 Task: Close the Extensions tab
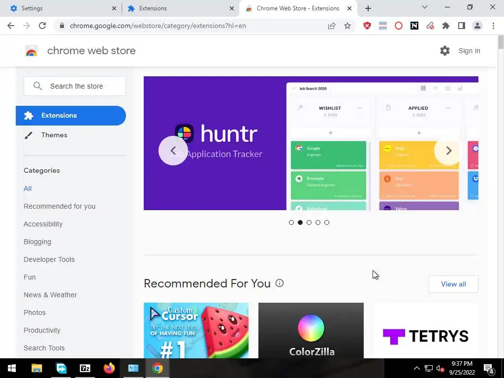click(232, 9)
